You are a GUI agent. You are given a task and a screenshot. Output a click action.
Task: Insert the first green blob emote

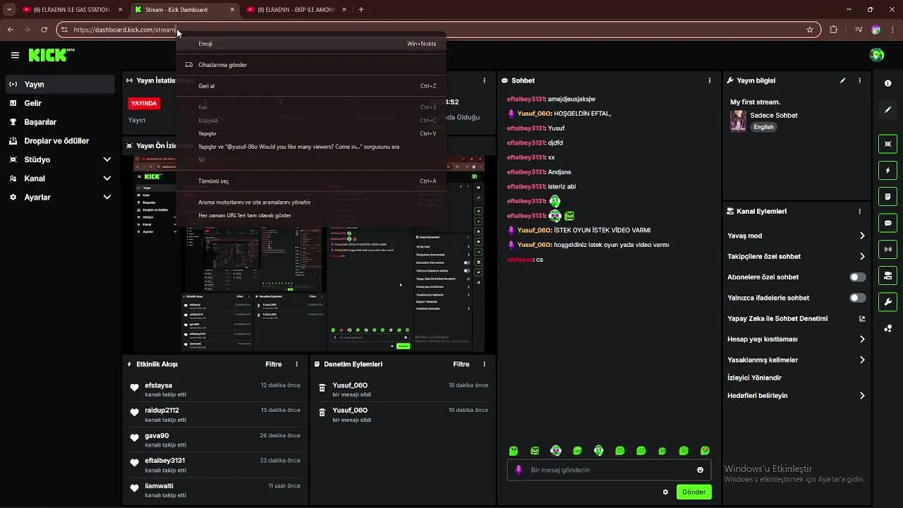(514, 451)
